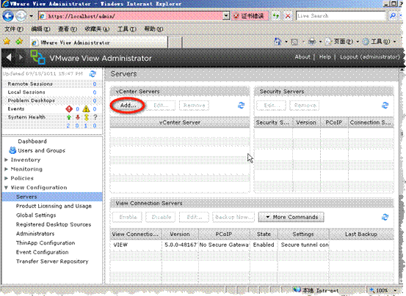
Task: Click the Live Search input box
Action: [x=341, y=16]
